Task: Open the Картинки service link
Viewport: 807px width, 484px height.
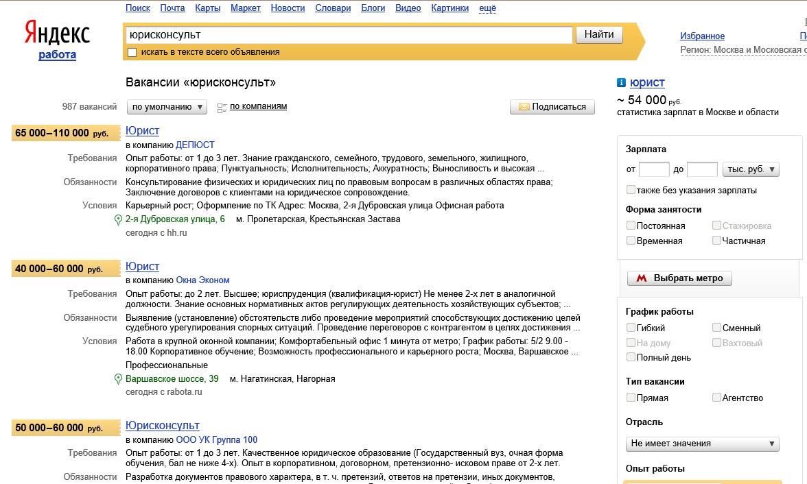Action: point(450,8)
